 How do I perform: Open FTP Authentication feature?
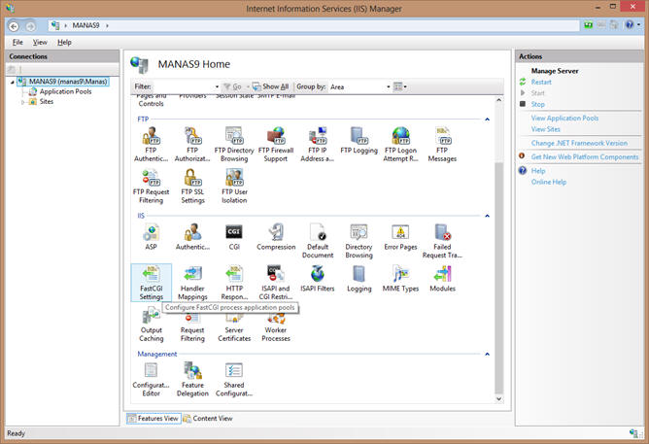click(x=151, y=145)
